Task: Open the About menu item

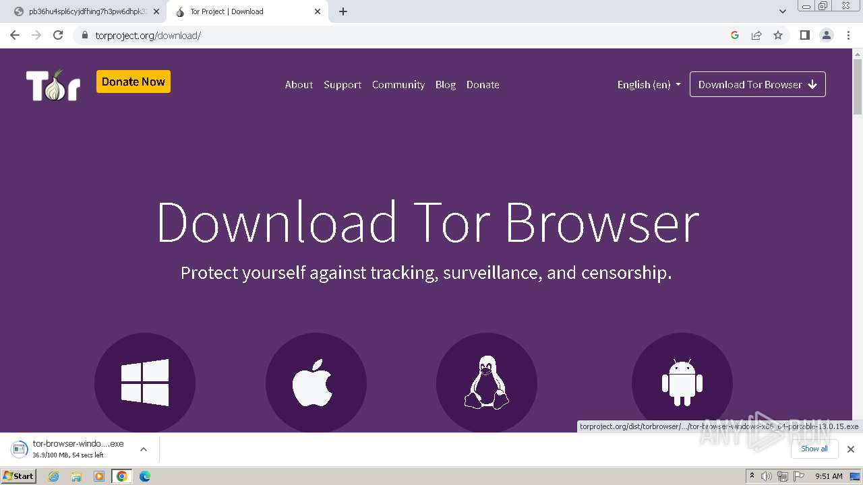Action: 299,85
